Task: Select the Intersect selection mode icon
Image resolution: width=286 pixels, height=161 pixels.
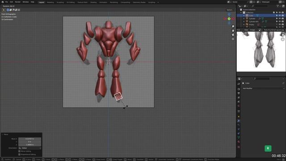Action: pyautogui.click(x=19, y=10)
